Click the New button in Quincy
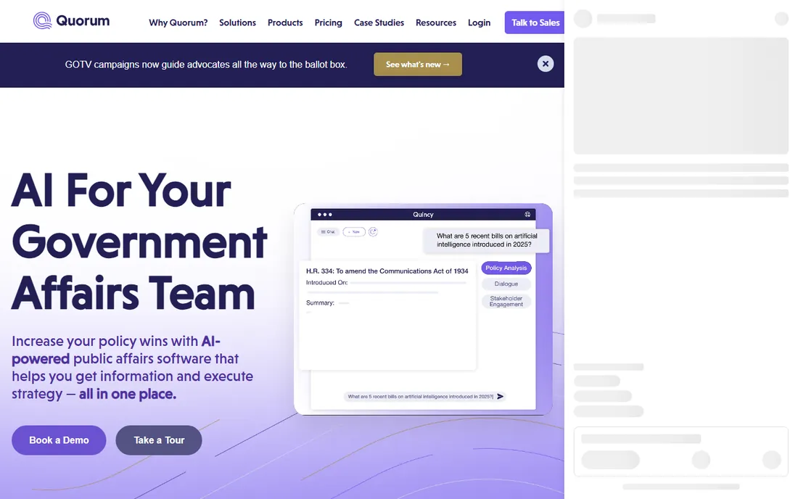 (354, 232)
